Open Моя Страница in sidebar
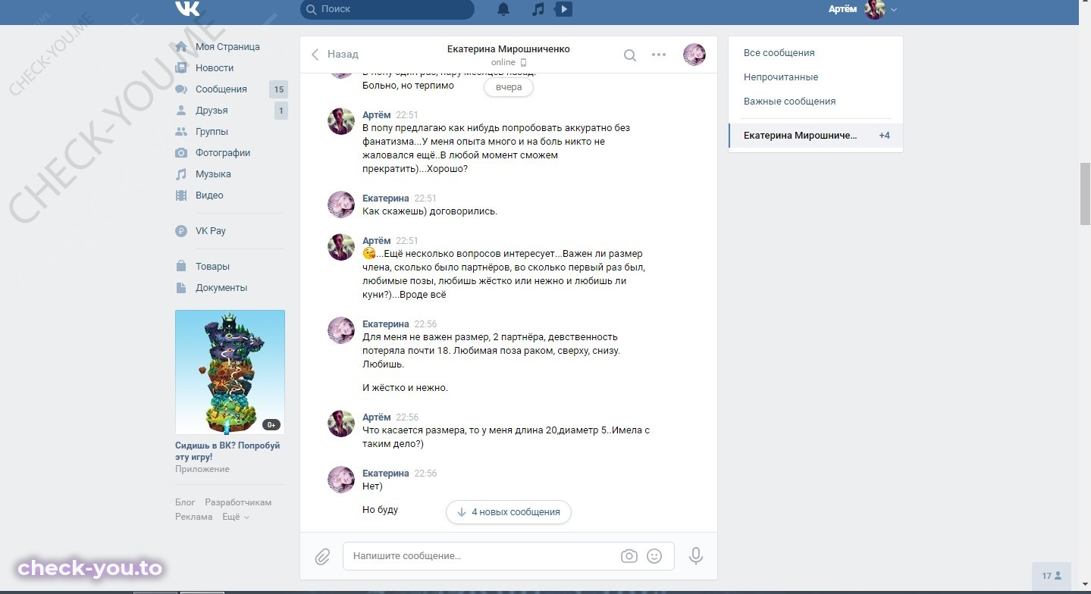The width and height of the screenshot is (1091, 594). tap(227, 47)
